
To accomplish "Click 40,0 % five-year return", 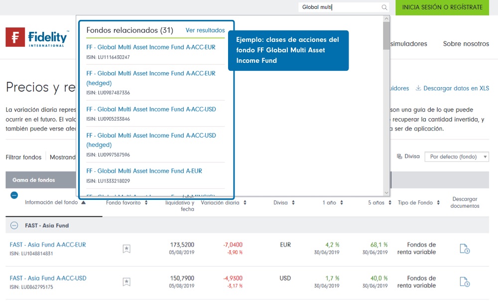I will click(x=379, y=278).
